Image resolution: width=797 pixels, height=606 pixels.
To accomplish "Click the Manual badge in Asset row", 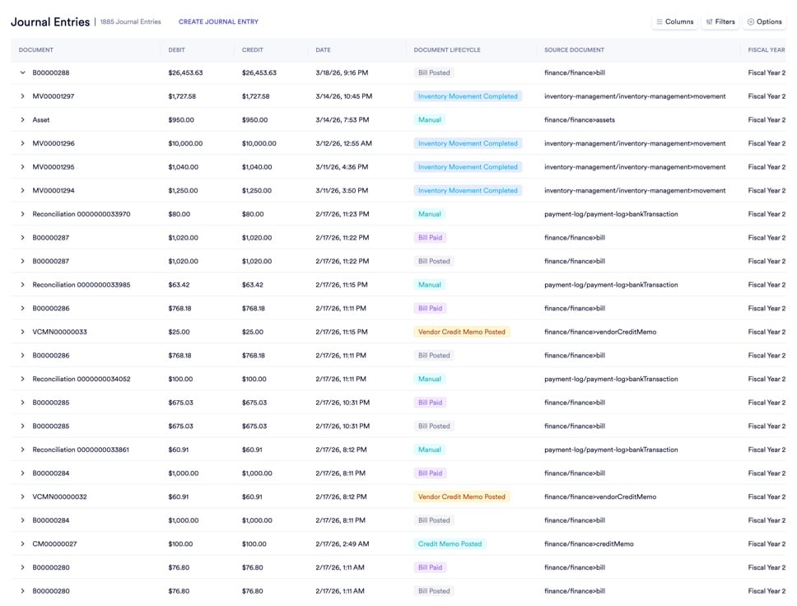I will 430,120.
